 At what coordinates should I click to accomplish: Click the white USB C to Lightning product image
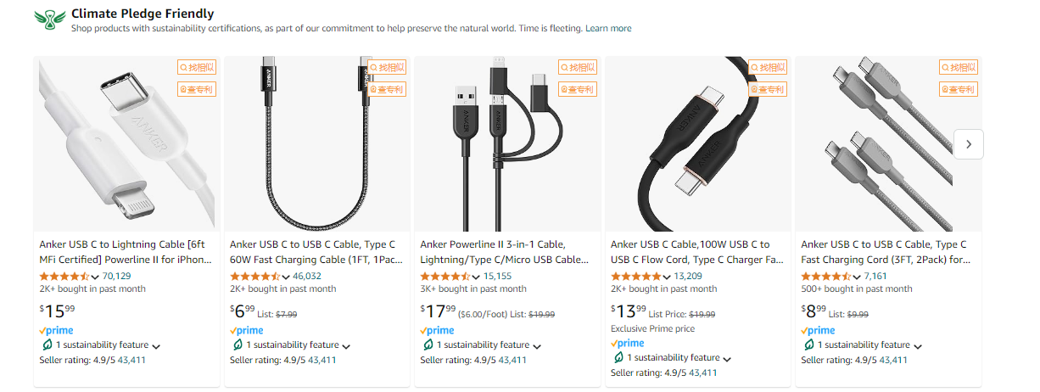point(126,144)
